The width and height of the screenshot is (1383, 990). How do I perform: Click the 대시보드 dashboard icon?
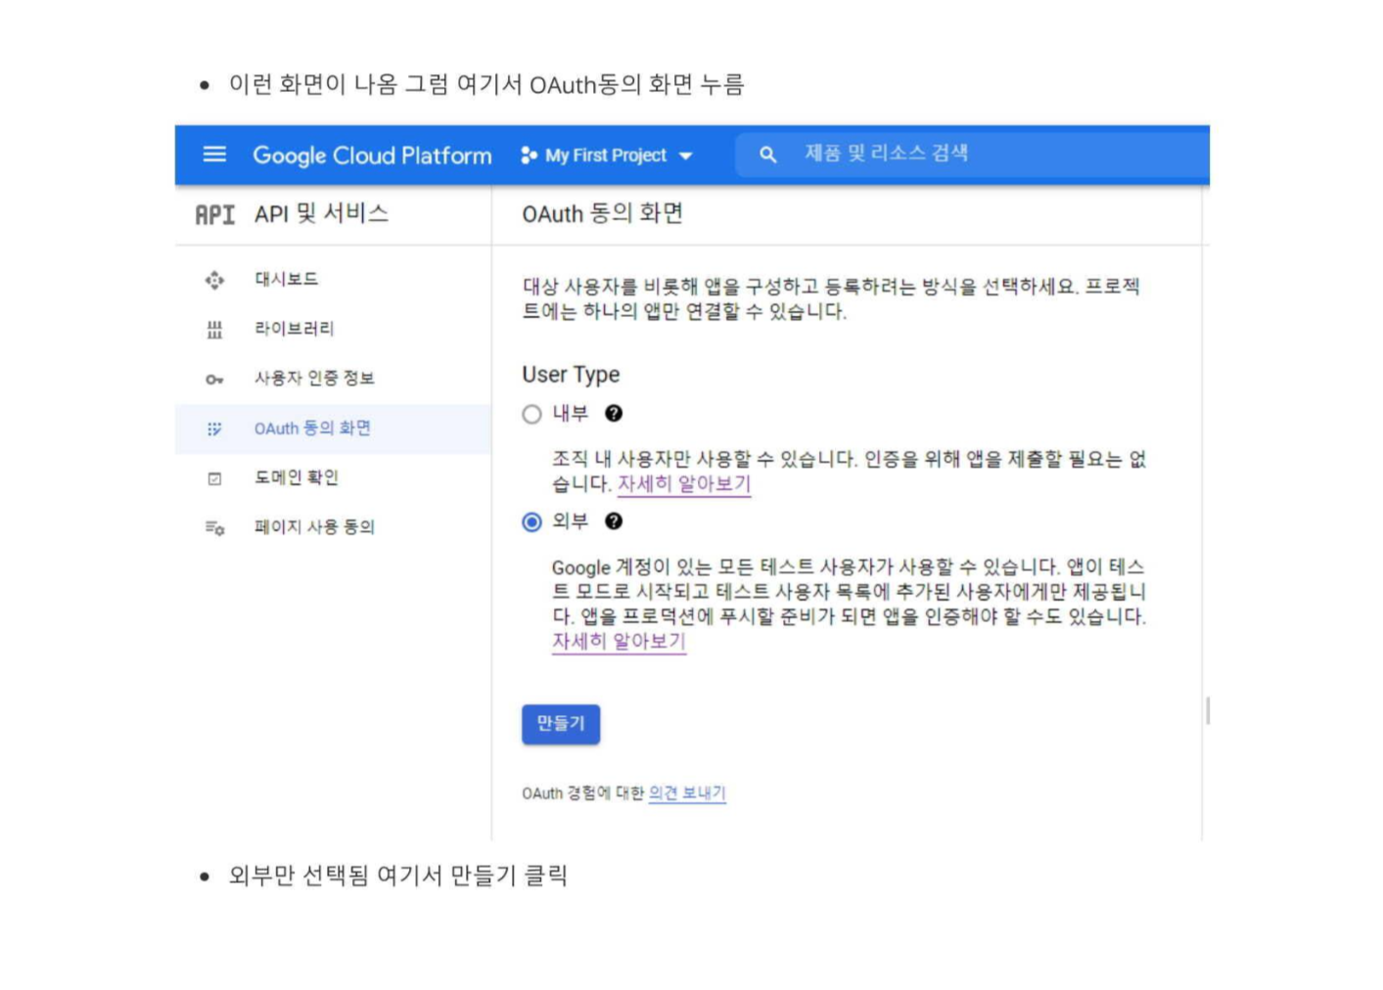pos(214,280)
